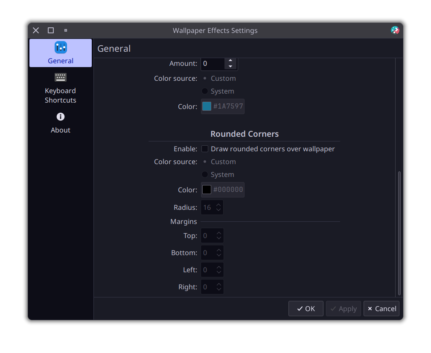The image size is (431, 353).
Task: Decrease the Amount value with down arrow
Action: click(230, 66)
